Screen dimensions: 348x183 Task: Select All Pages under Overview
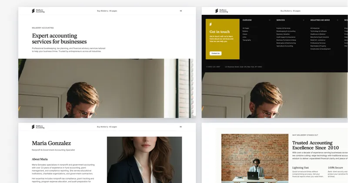point(246,28)
